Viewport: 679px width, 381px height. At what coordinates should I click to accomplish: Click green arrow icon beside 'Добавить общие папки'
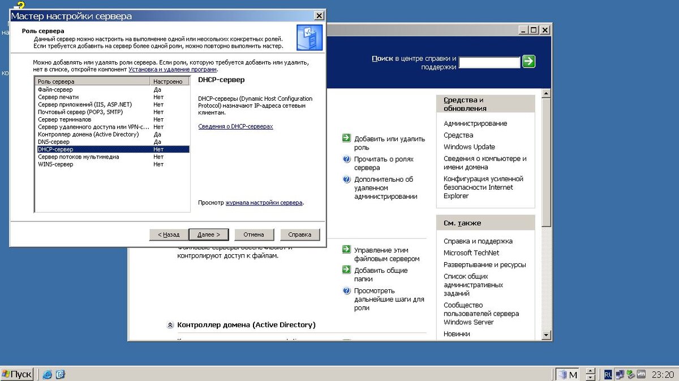click(x=346, y=270)
